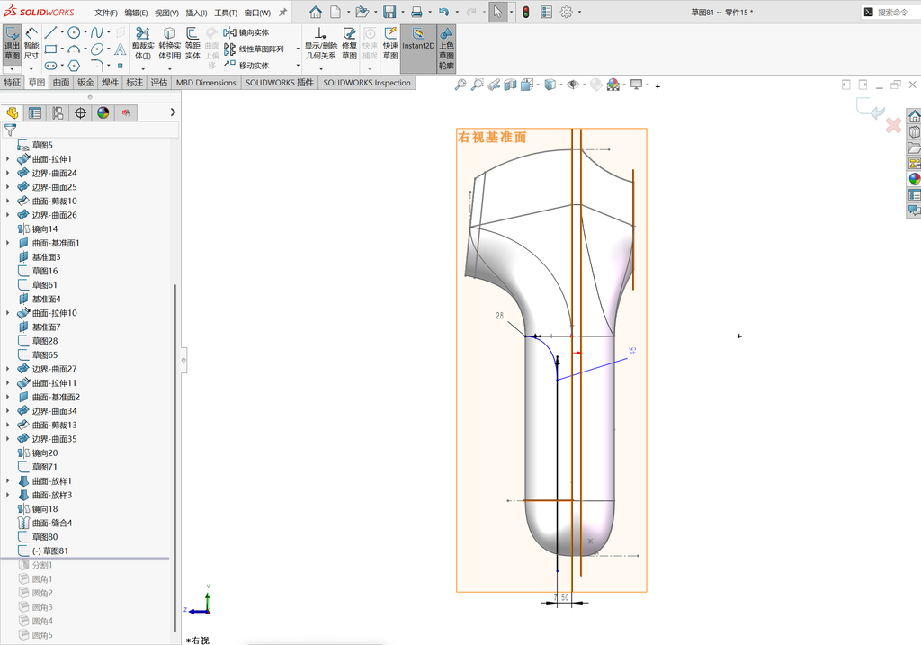Click the 退出草图 exit sketch button
Viewport: 921px width, 645px height.
click(12, 43)
